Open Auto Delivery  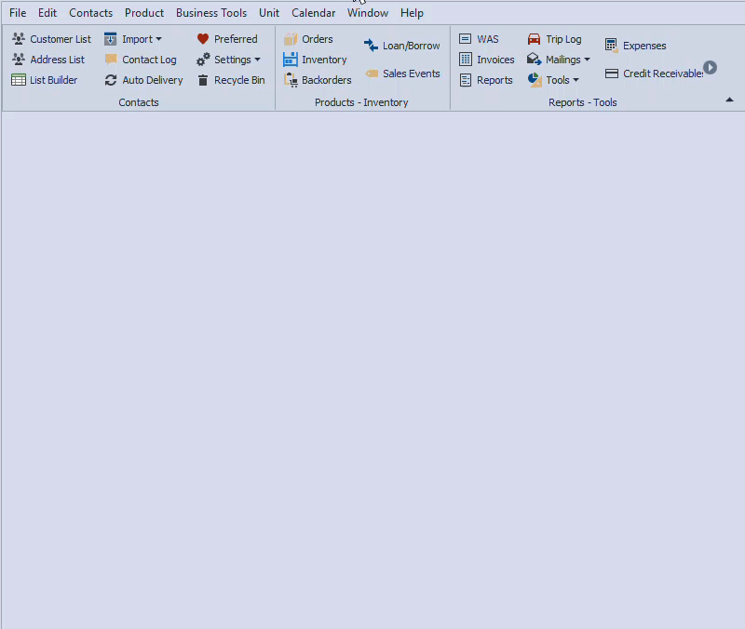(151, 79)
